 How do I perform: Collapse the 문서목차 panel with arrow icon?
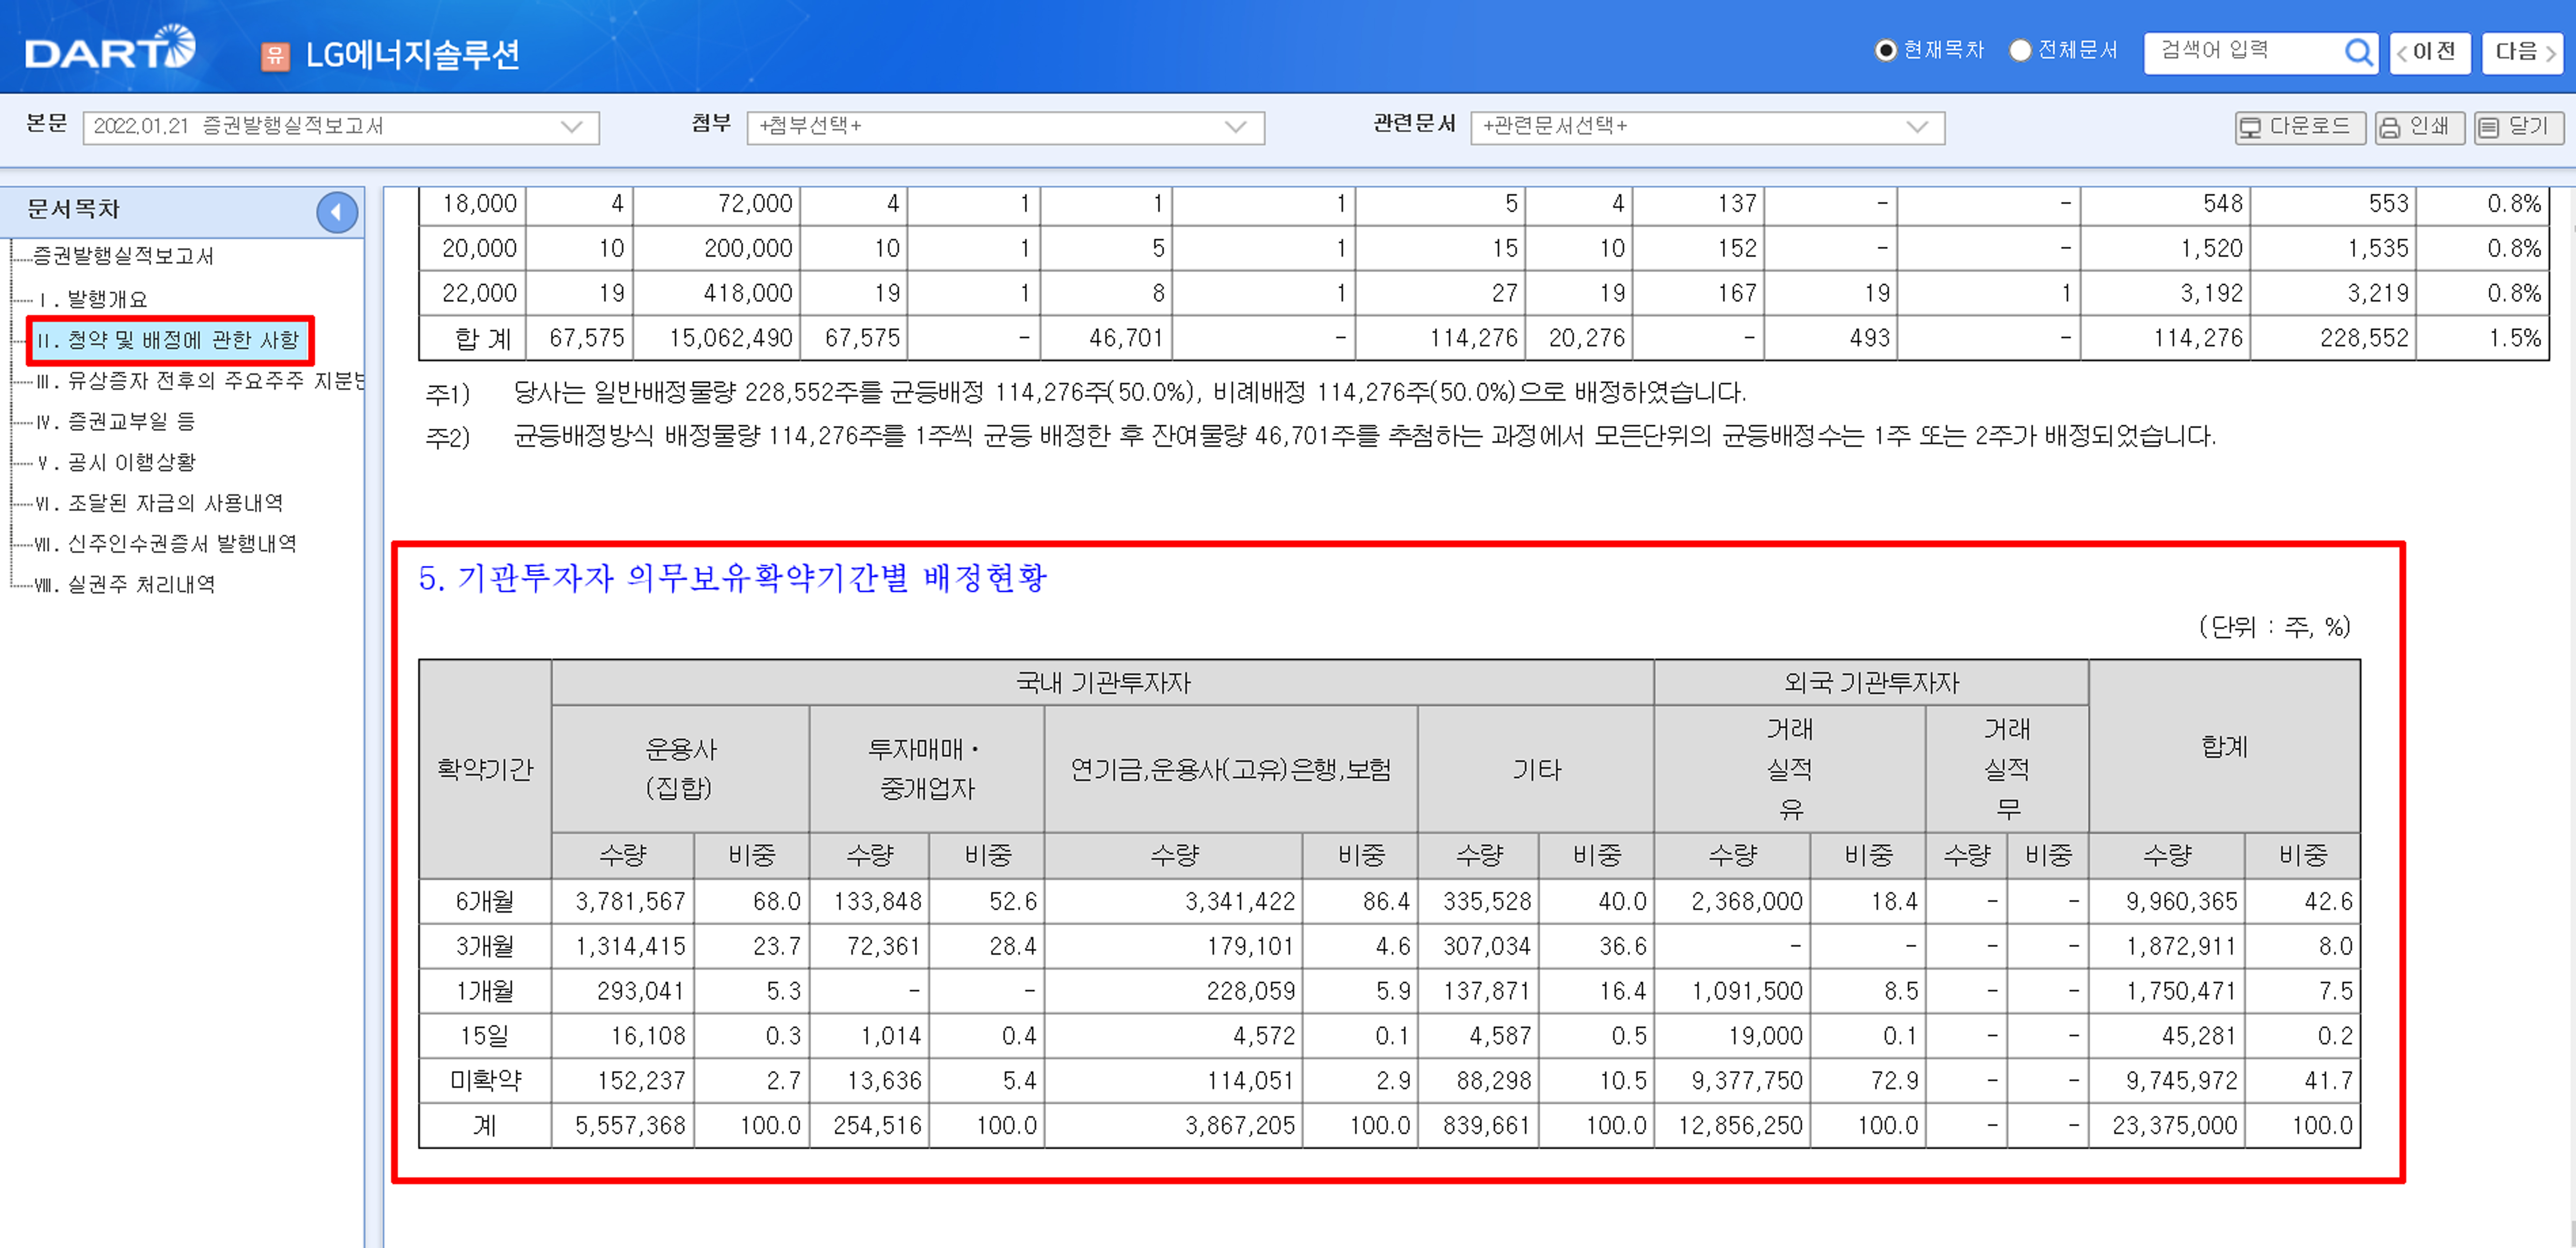click(337, 212)
